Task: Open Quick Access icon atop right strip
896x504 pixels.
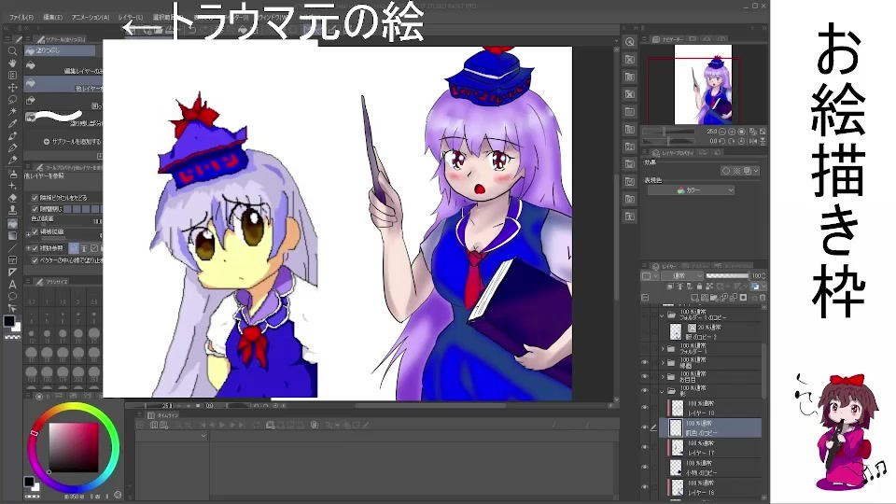Action: pyautogui.click(x=629, y=42)
